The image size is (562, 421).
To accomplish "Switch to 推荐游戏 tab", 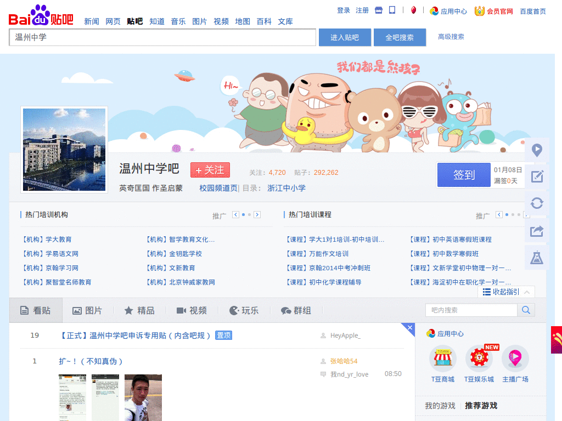I will click(481, 406).
